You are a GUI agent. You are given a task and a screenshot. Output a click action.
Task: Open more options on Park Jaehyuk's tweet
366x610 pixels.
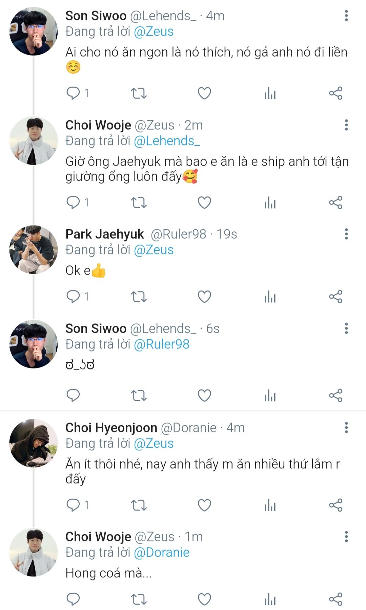[346, 234]
